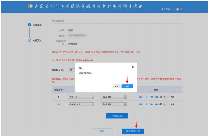Click the 志愿序号 column header
210x138 pixels.
click(58, 90)
